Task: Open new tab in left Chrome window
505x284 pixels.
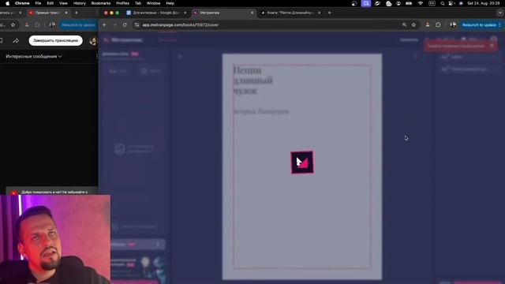Action: tap(77, 13)
